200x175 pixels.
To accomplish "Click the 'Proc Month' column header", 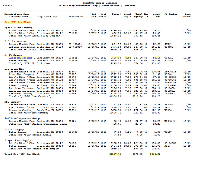I will click(x=187, y=15).
